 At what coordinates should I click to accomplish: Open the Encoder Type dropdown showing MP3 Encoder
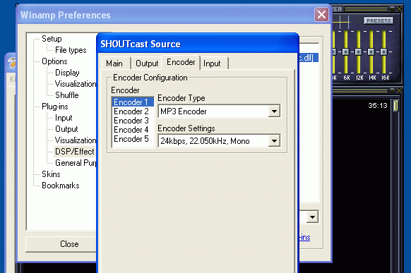click(x=219, y=111)
